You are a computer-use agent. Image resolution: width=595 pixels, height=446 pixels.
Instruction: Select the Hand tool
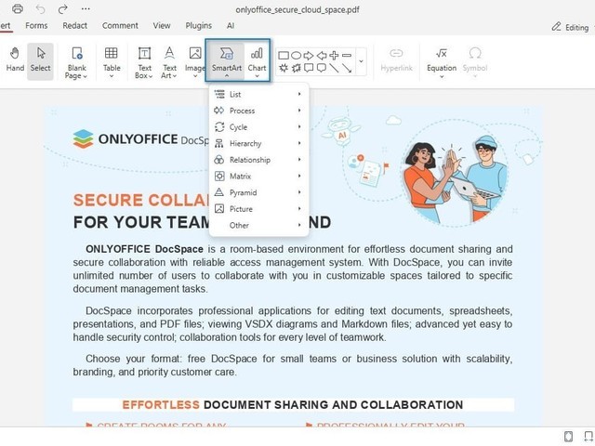pos(15,59)
